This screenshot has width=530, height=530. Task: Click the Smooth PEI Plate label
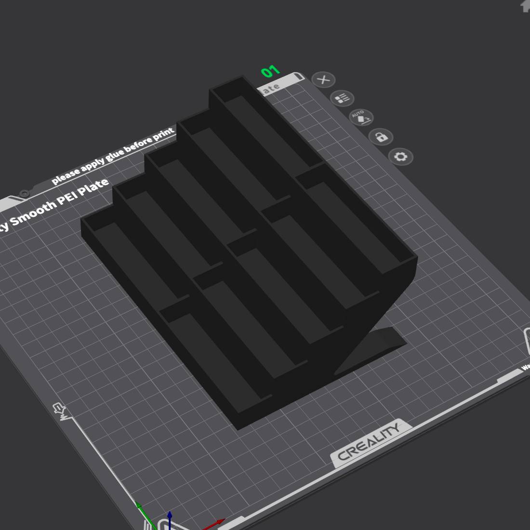pos(58,202)
